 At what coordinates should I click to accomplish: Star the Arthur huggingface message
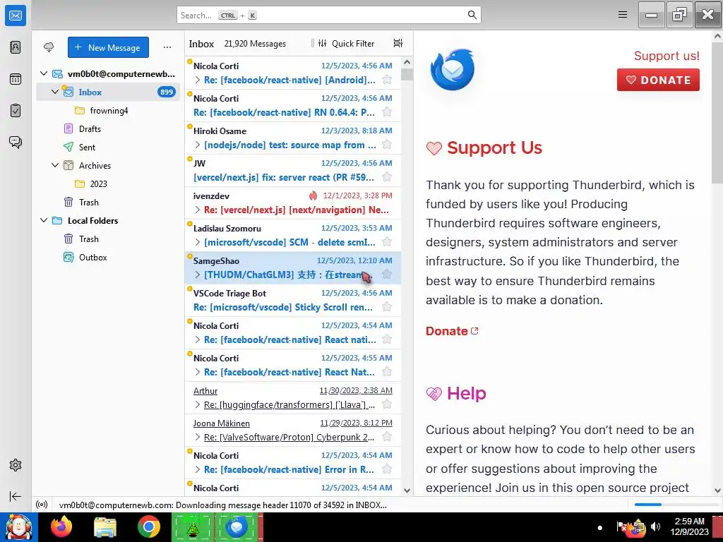(x=387, y=404)
